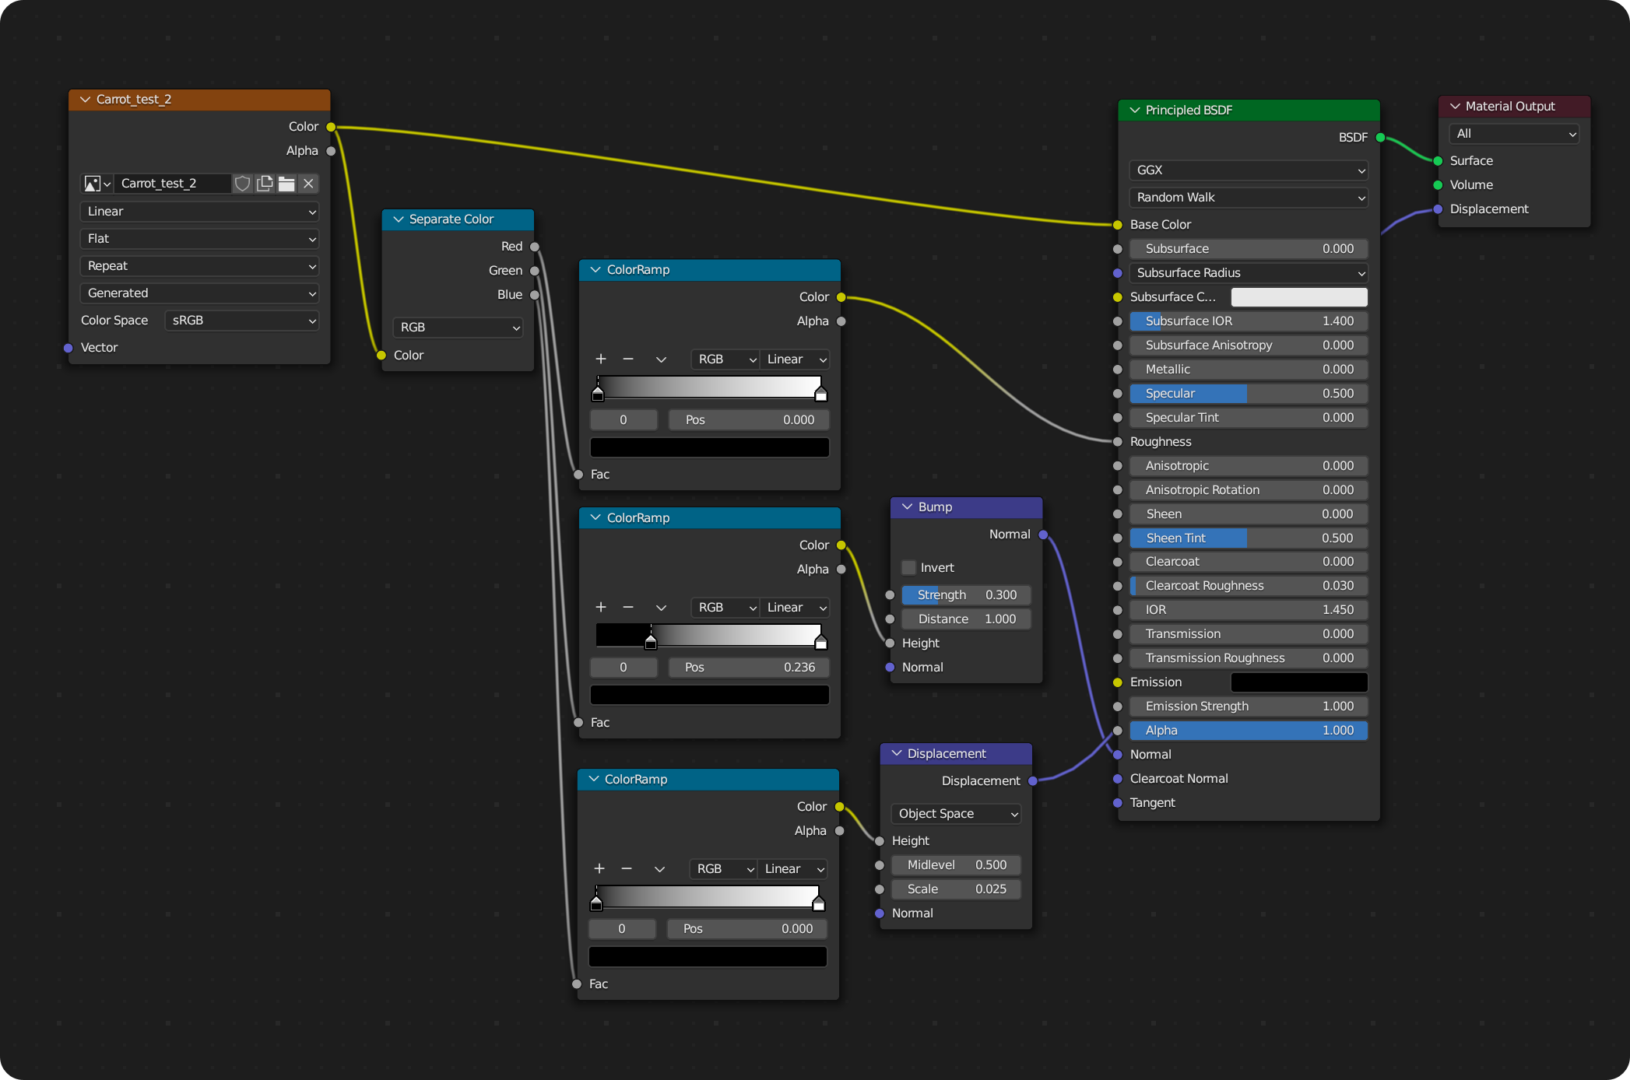Toggle fake user shield on Carrot_test_2 image
Screen dimensions: 1630x1080
pos(242,184)
